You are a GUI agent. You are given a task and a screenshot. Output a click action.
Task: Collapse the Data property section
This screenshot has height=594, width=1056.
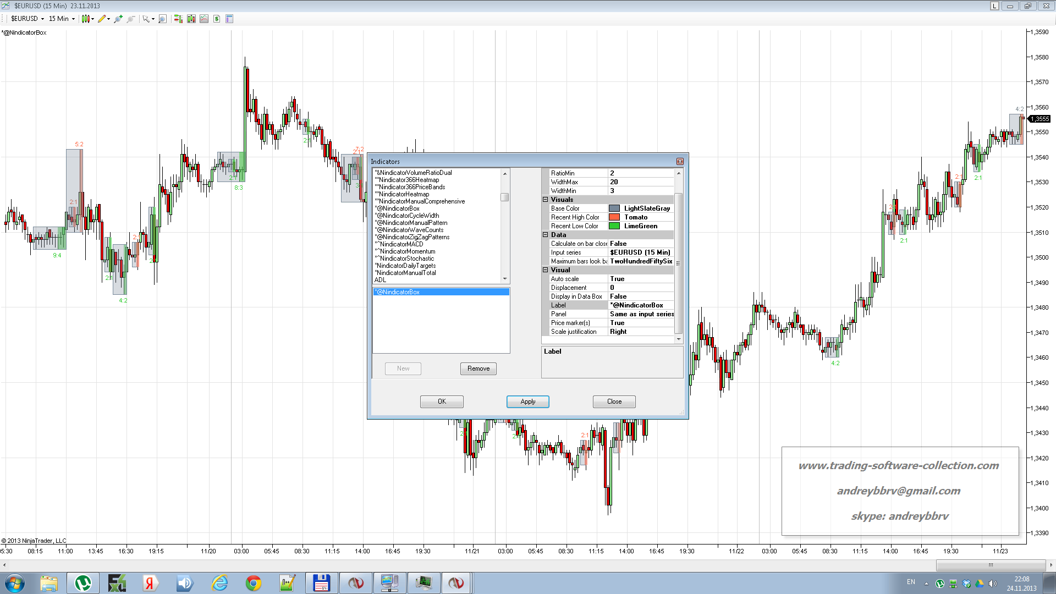546,235
